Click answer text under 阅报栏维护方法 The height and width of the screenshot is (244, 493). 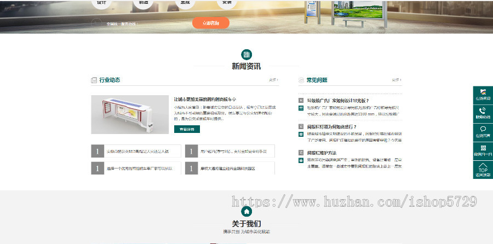tap(354, 163)
